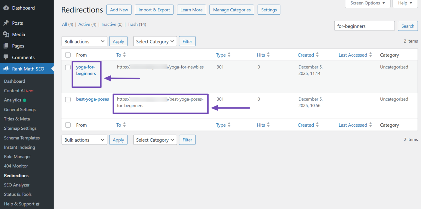
Task: Open the yoga-for-beginners redirect link
Action: (86, 70)
